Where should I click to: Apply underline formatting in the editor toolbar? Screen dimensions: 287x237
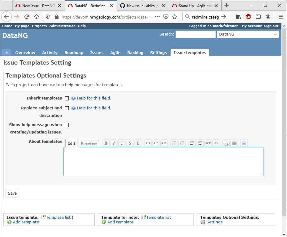[122, 143]
